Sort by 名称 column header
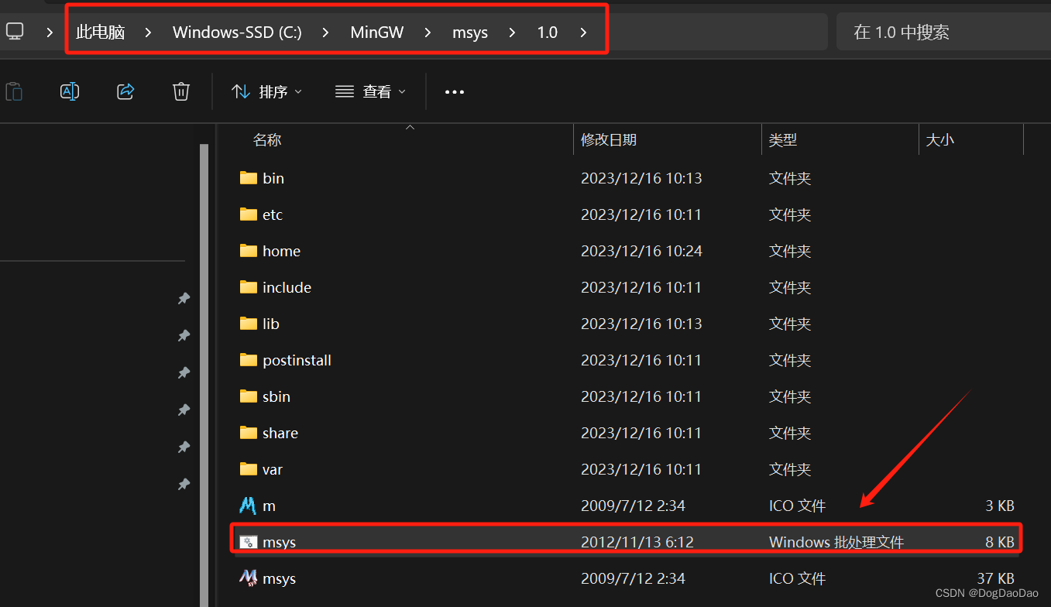Image resolution: width=1051 pixels, height=607 pixels. [267, 140]
